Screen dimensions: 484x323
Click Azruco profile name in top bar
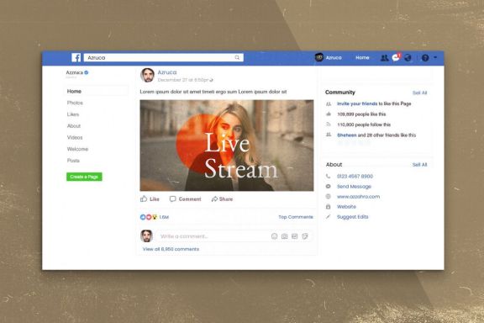coord(334,57)
